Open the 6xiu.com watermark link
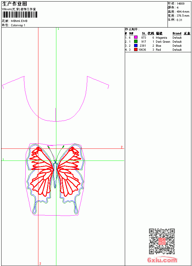The image size is (192, 266). [x=162, y=260]
